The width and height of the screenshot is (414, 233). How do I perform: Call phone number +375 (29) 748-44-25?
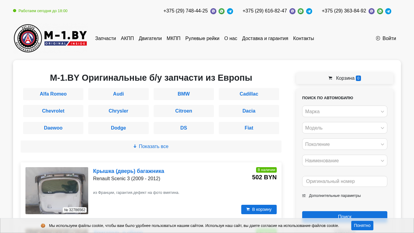point(185,11)
